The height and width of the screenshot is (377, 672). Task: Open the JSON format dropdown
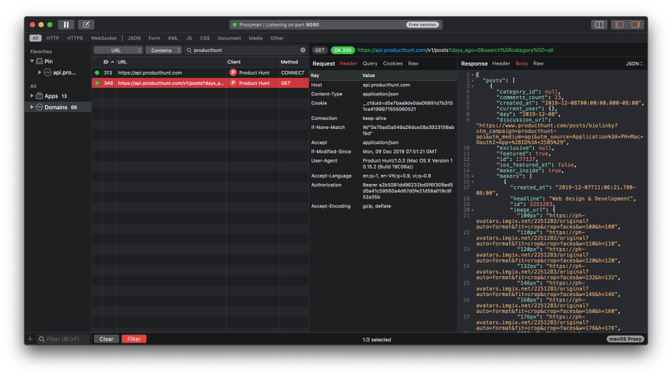coord(635,64)
